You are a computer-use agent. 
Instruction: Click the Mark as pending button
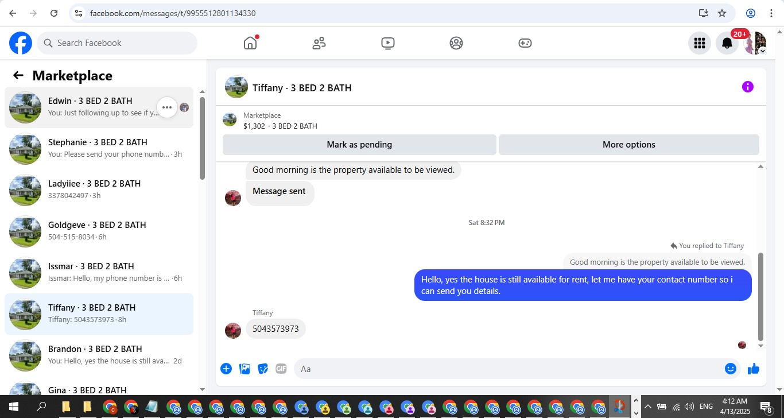coord(359,145)
